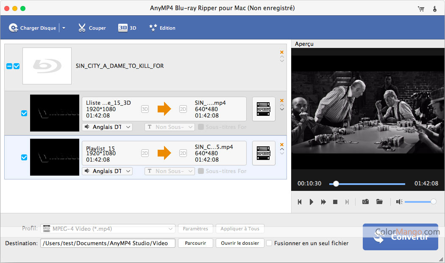The height and width of the screenshot is (263, 445).
Task: Click the Paramètres button
Action: [x=195, y=229]
